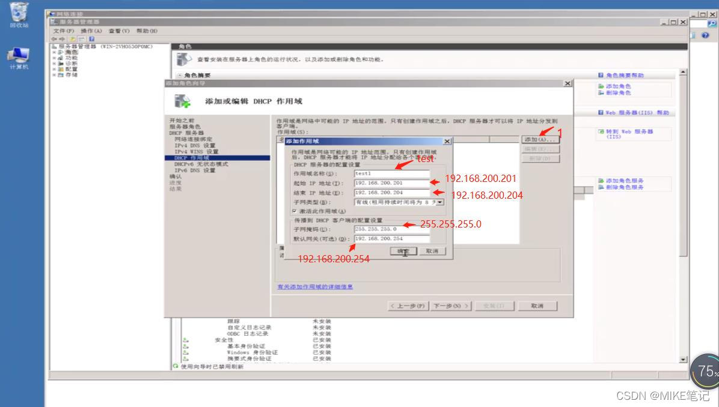Click the wizard's bottom 取消 button

(537, 306)
